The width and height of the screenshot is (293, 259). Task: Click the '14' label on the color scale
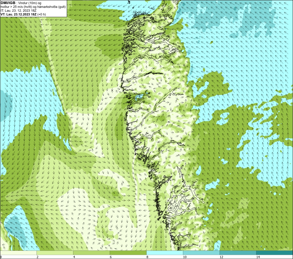258,257
